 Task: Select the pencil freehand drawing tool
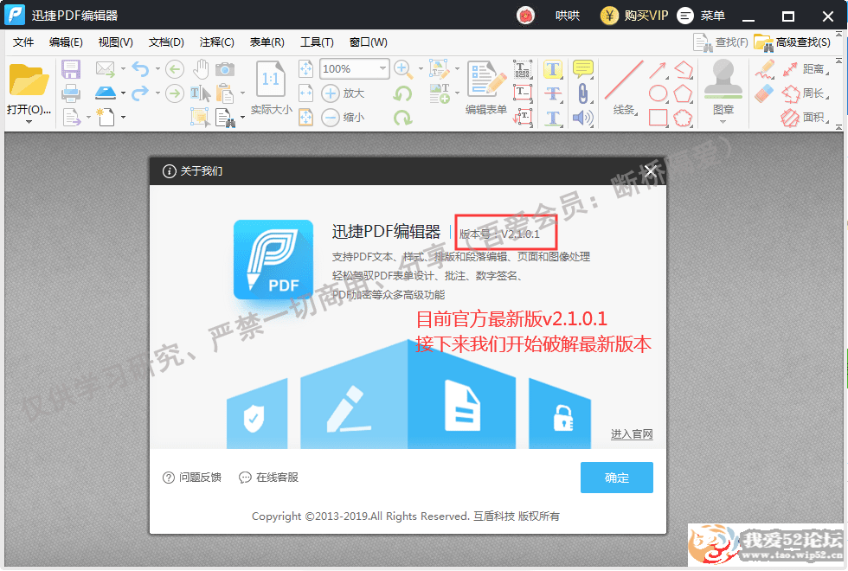click(765, 69)
